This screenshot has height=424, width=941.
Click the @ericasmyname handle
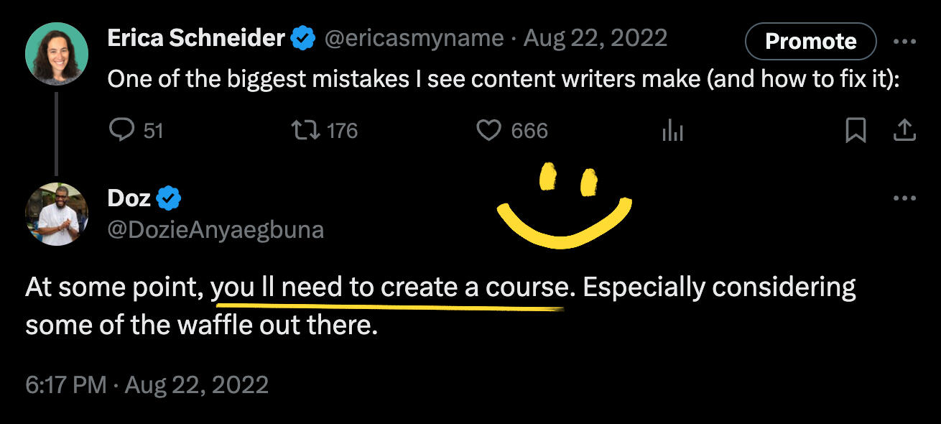tap(414, 39)
